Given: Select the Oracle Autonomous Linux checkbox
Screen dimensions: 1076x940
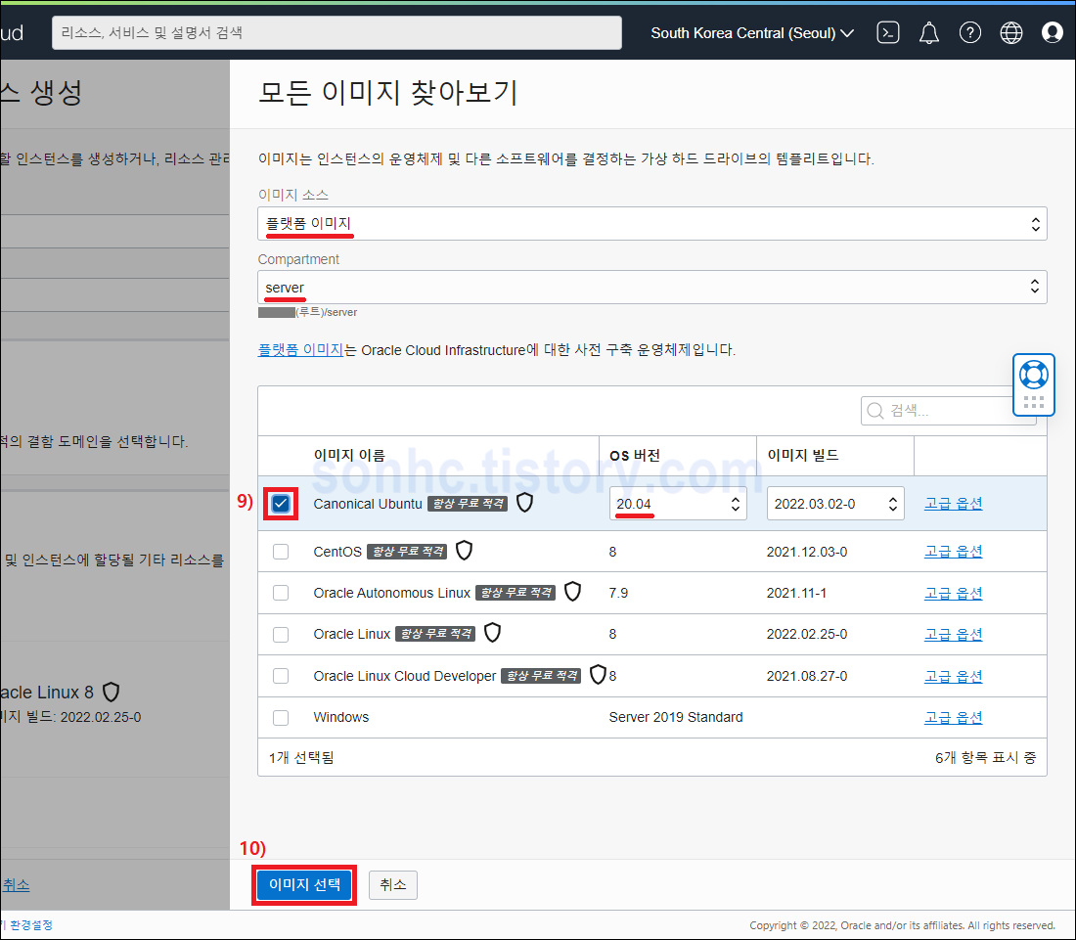Looking at the screenshot, I should click(281, 593).
